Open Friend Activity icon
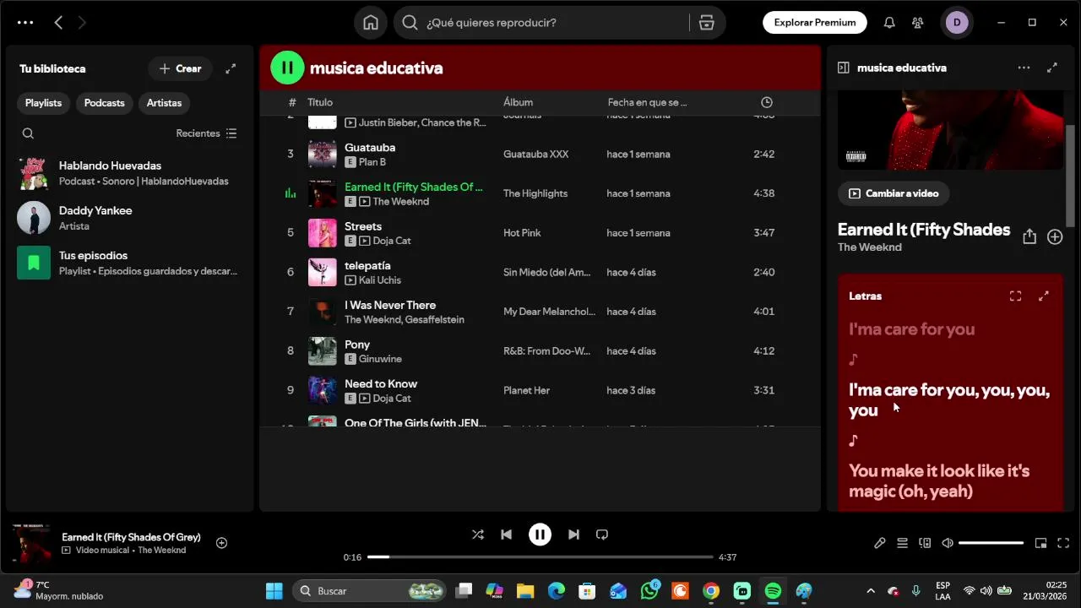The height and width of the screenshot is (608, 1081). point(918,23)
